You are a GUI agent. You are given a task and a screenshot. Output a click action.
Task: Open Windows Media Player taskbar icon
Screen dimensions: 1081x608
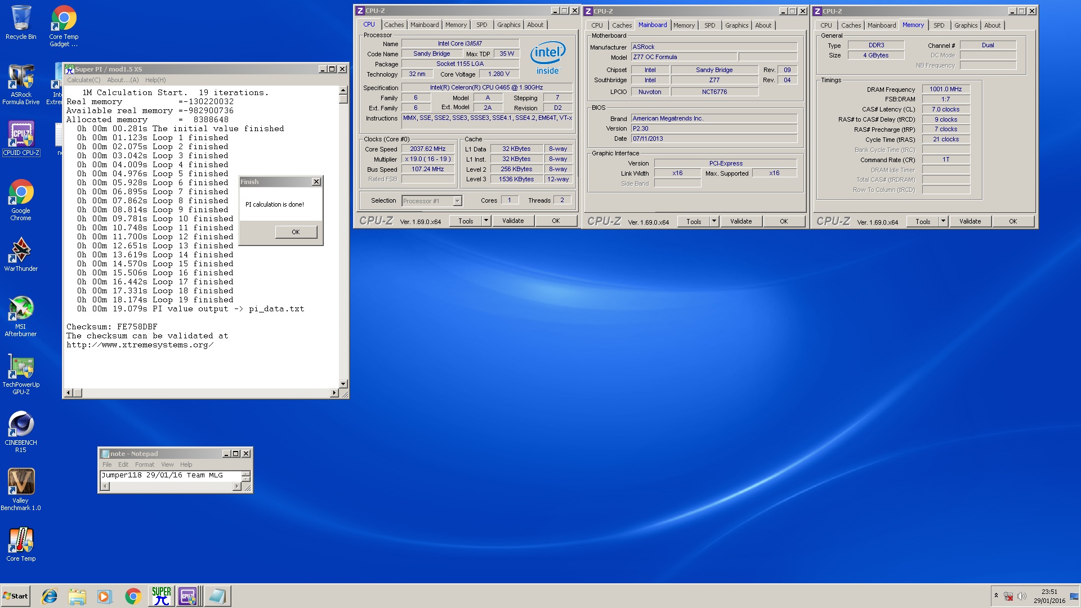[105, 596]
